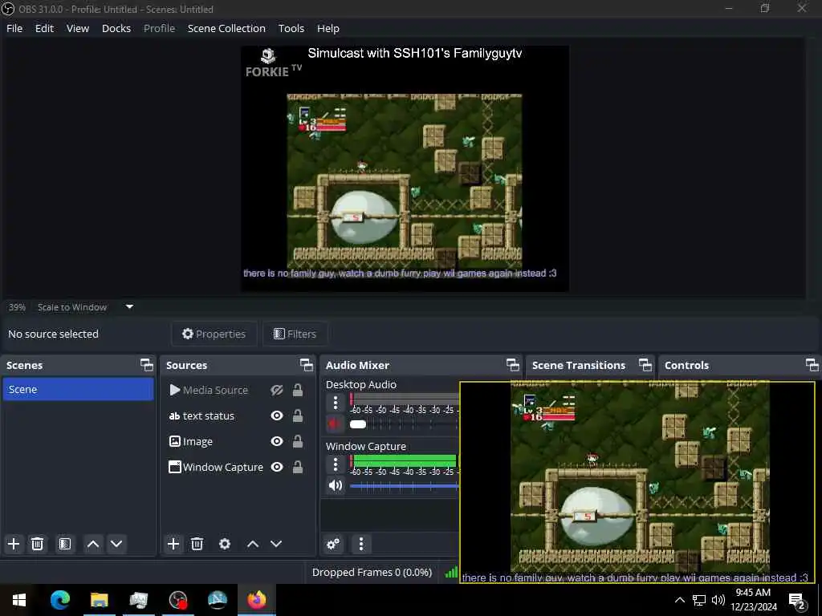Open notification center icon
Screen dimensions: 822x616
(x=797, y=601)
